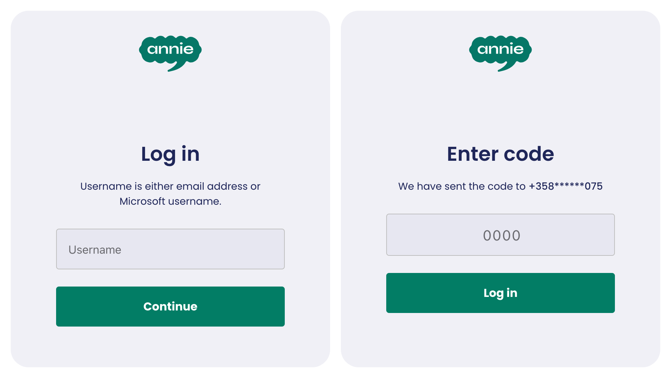Focus the 0000 code input field
This screenshot has height=378, width=671.
tap(500, 235)
